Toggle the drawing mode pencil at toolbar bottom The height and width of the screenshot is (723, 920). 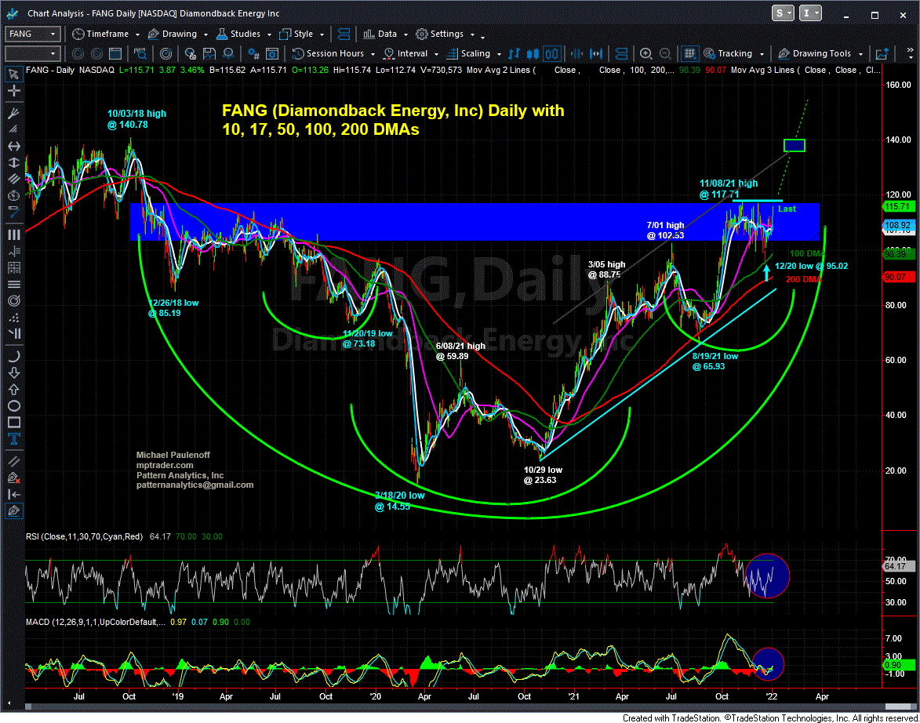click(13, 511)
